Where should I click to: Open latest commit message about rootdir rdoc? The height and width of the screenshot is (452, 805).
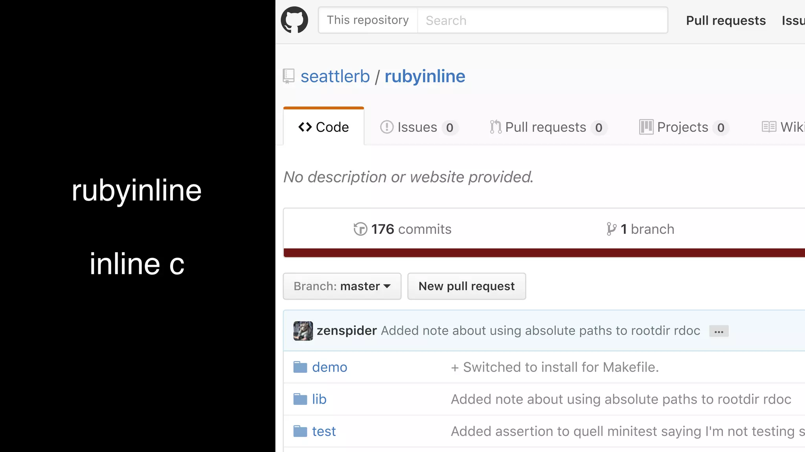tap(540, 331)
